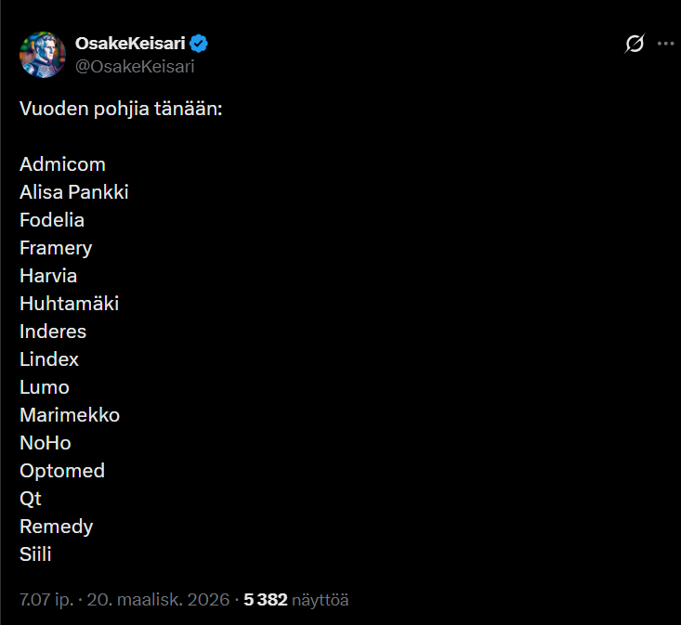The image size is (681, 625).
Task: Click on Optomed in the list
Action: pyautogui.click(x=62, y=471)
